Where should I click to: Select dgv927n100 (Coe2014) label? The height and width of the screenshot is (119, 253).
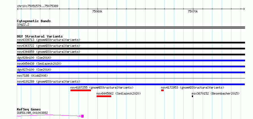(x=34, y=70)
